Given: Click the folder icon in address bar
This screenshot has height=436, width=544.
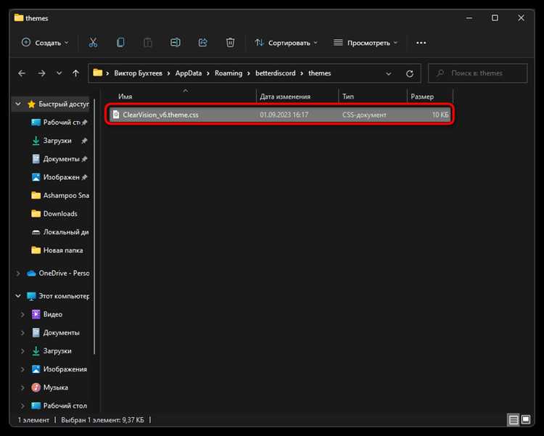Looking at the screenshot, I should pos(98,73).
